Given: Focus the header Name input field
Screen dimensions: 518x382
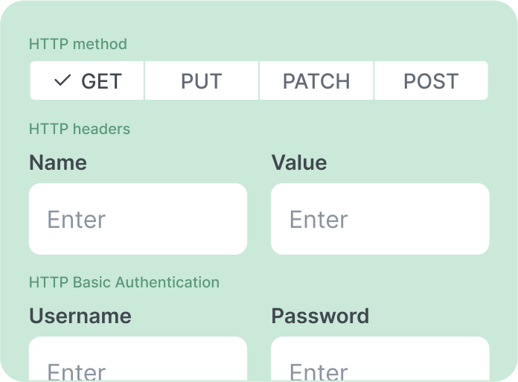Looking at the screenshot, I should click(138, 219).
